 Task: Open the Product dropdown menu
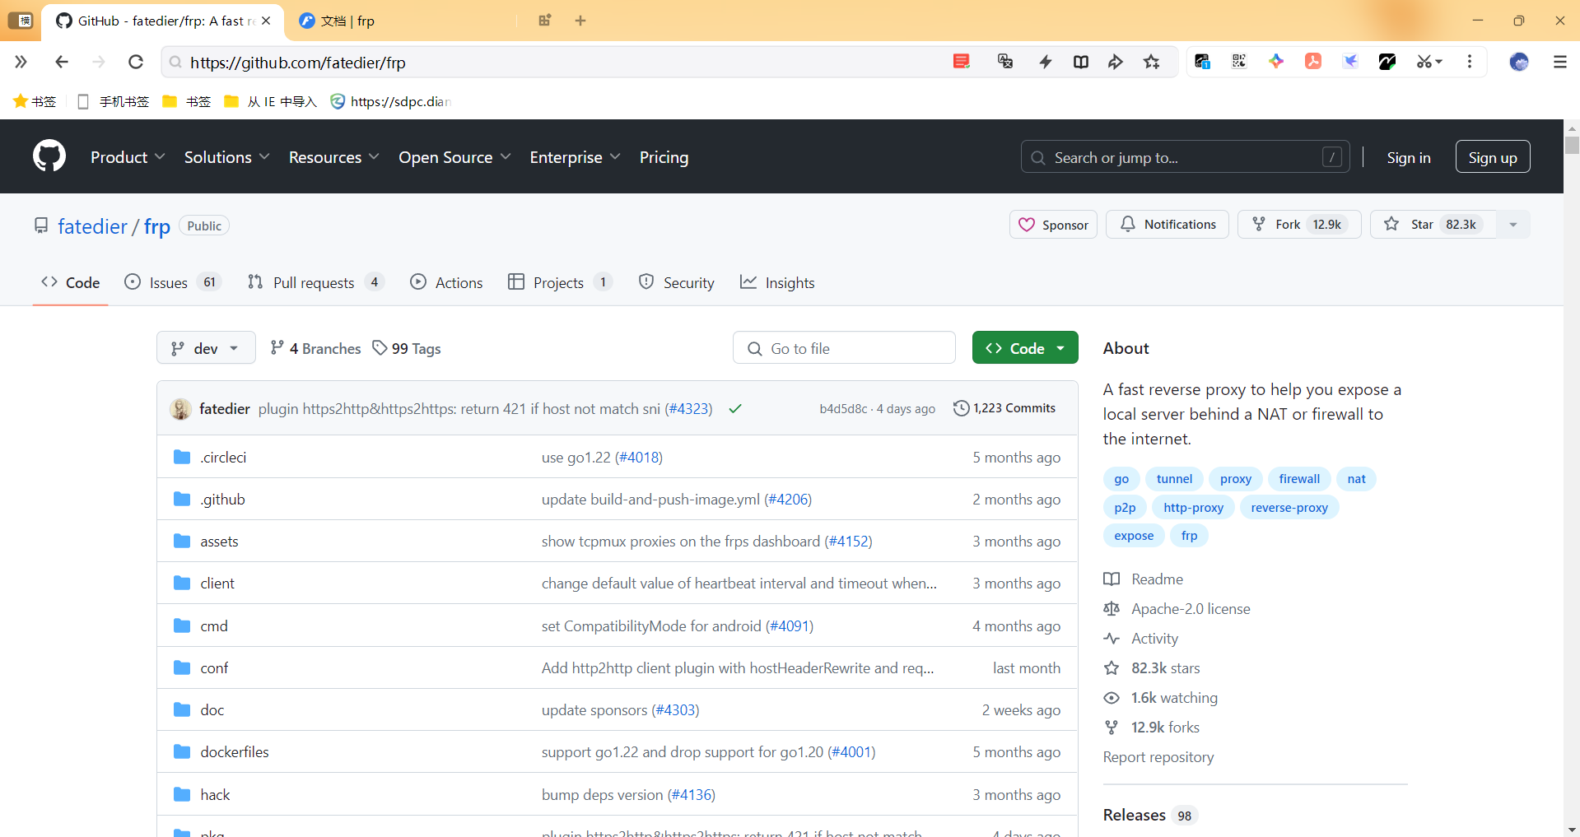coord(128,157)
